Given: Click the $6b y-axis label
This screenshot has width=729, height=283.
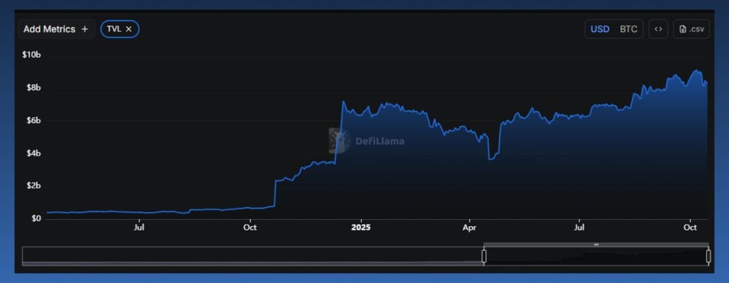Looking at the screenshot, I should pyautogui.click(x=33, y=120).
